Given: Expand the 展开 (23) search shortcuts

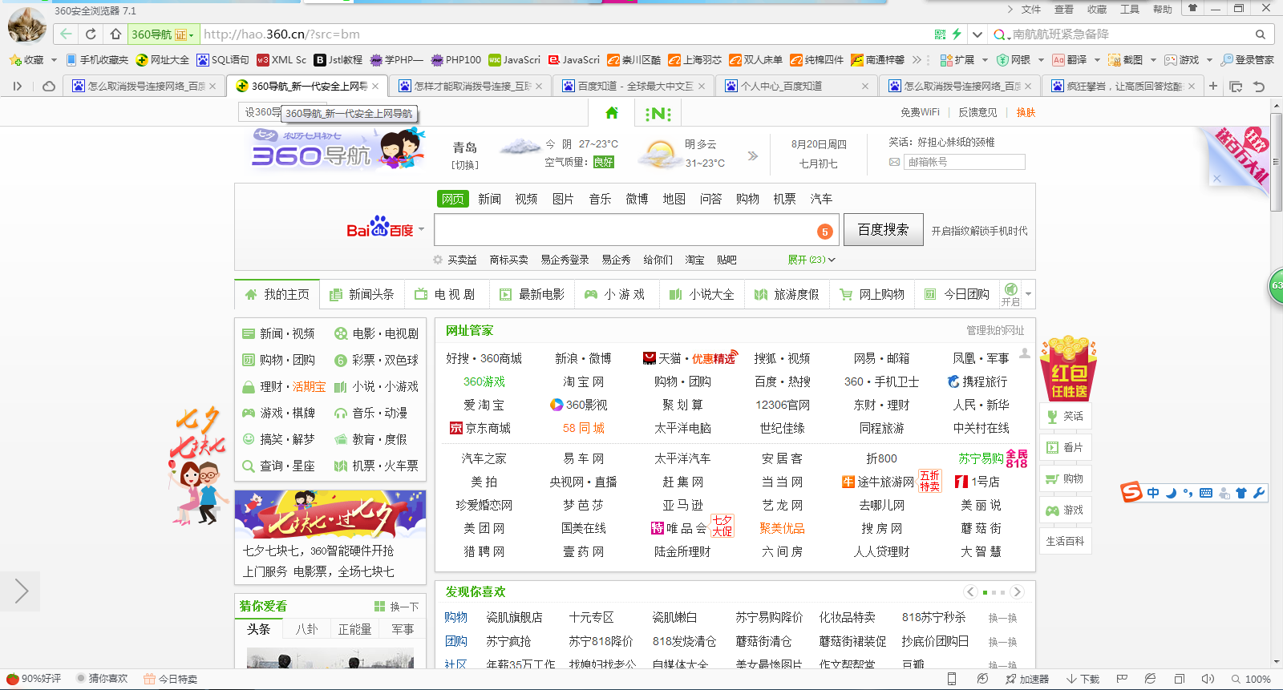Looking at the screenshot, I should [x=811, y=260].
